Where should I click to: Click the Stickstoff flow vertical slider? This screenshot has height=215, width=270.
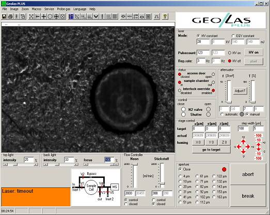click(162, 175)
